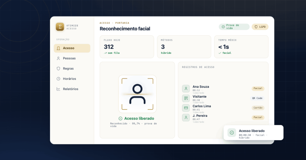Click the clock icon beside Horários
Viewport: 306px width, 160px height.
[58, 79]
